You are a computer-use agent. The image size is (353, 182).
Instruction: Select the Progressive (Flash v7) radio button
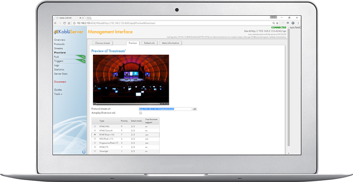(95, 143)
